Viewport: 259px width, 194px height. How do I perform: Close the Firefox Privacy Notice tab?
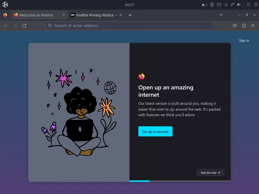coord(121,15)
